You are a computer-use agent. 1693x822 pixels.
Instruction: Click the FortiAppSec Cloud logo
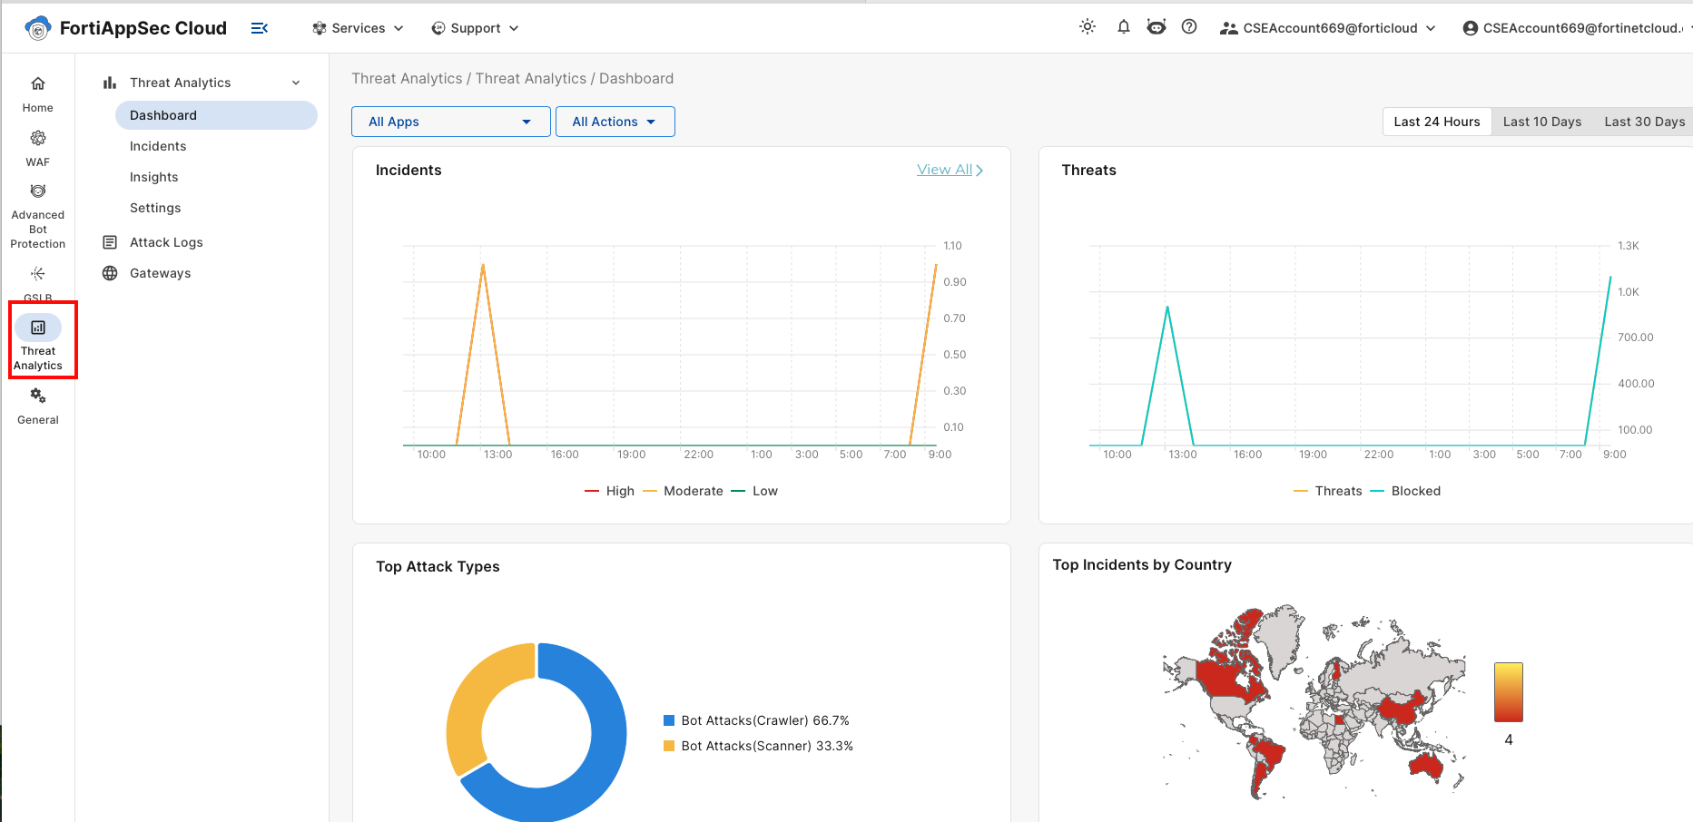pyautogui.click(x=126, y=28)
